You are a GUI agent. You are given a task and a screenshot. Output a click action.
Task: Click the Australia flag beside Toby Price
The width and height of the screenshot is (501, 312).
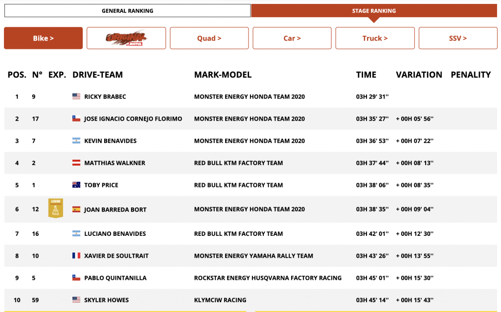[76, 185]
